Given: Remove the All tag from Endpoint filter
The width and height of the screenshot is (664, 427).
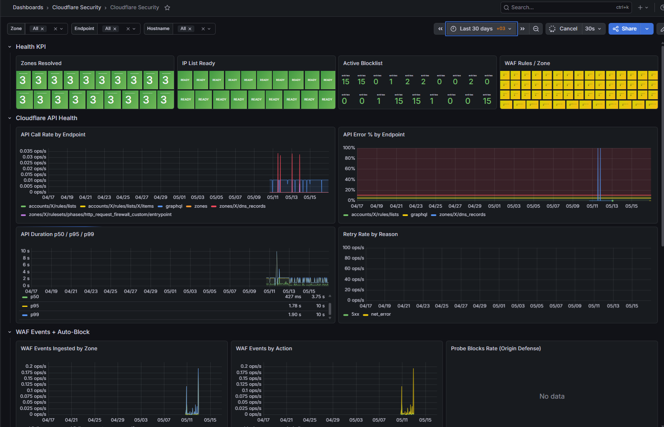Looking at the screenshot, I should 115,29.
